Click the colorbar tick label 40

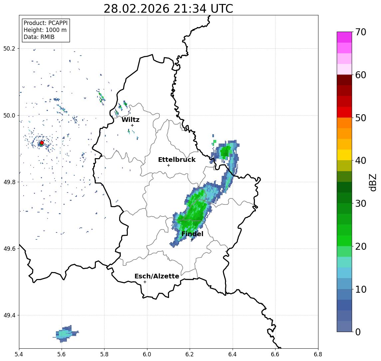tap(361, 161)
